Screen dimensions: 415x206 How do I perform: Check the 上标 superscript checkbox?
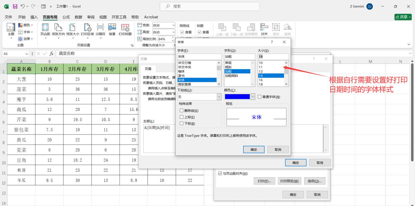tap(182, 117)
